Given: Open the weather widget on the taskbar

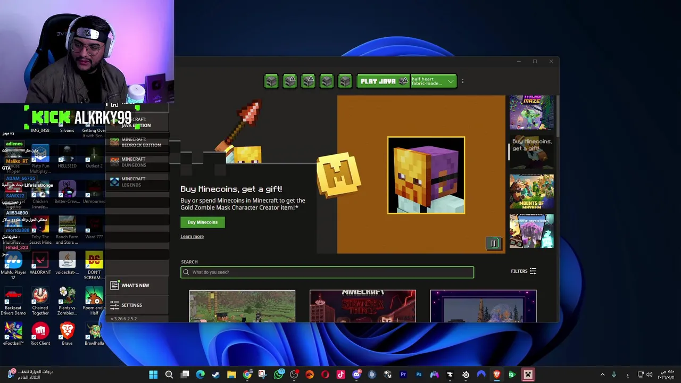Looking at the screenshot, I should pos(30,374).
